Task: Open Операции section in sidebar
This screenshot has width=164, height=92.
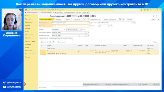Action: click(x=28, y=44)
